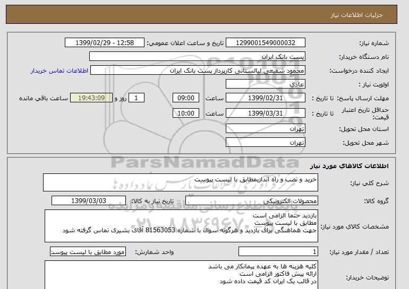409x289 pixels.
Task: Click the remaining time countdown 19:43:09
Action: [91, 98]
